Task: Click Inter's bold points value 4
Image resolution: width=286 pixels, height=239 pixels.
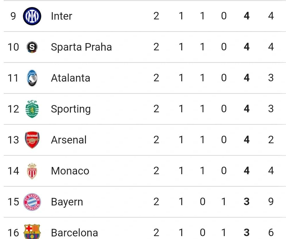Action: coord(246,16)
